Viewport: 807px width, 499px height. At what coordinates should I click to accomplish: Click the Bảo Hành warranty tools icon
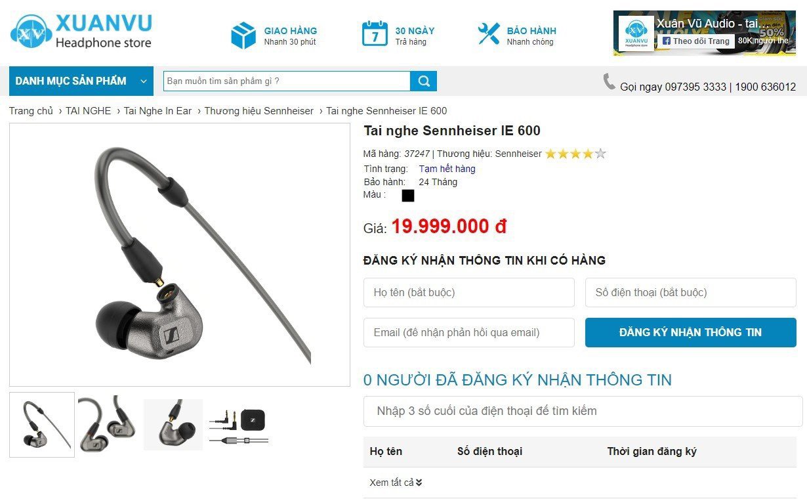489,33
